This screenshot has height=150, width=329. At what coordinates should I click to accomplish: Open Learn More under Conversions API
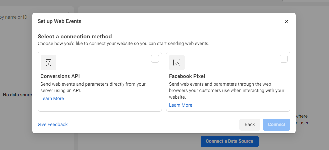(x=52, y=98)
